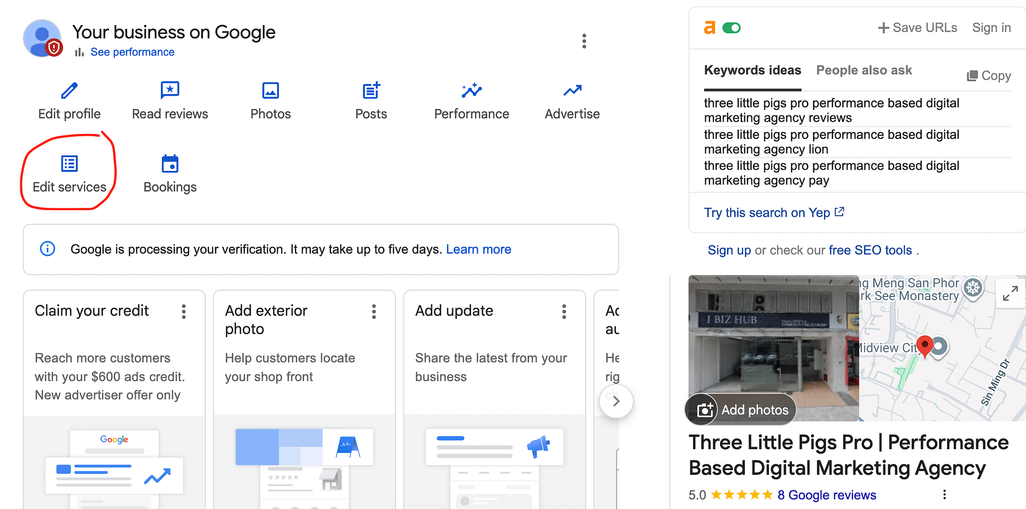The height and width of the screenshot is (509, 1026).
Task: Open the Performance sparkline icon
Action: [x=471, y=91]
